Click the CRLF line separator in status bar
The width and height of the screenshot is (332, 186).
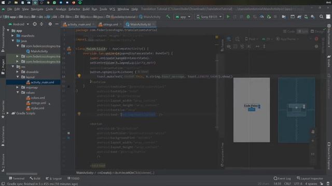[x=287, y=184]
